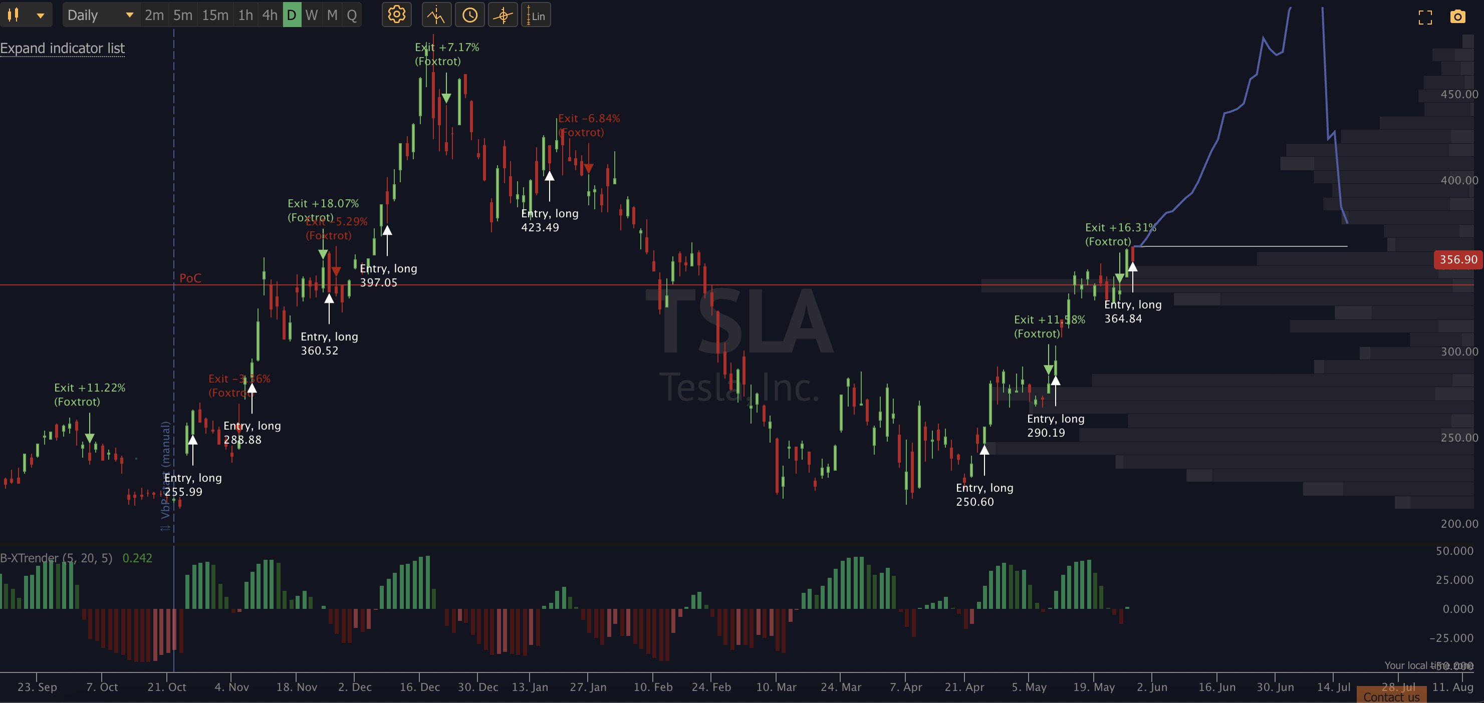The width and height of the screenshot is (1484, 703).
Task: Toggle the 4h timeframe button
Action: 270,15
